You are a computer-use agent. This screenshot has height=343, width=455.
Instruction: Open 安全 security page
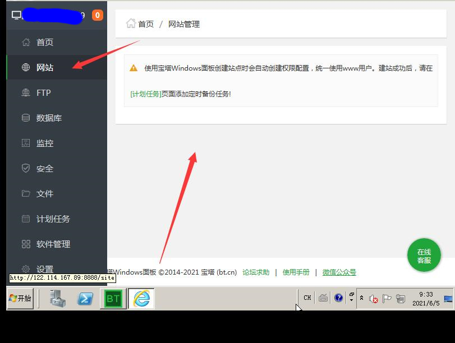(57, 169)
